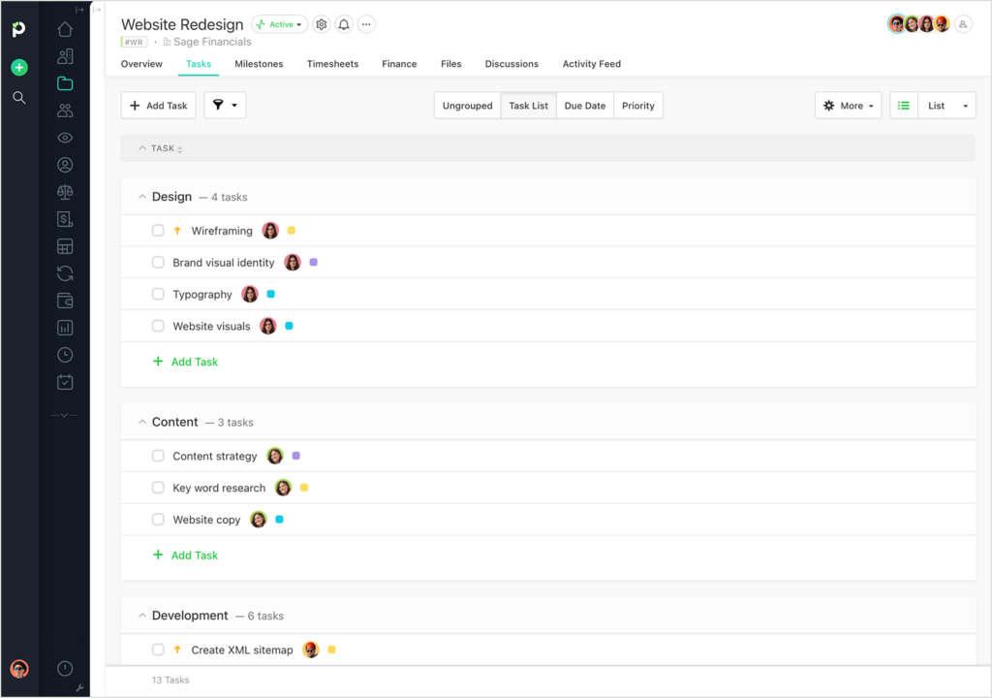Group tasks by Due Date
The width and height of the screenshot is (992, 698).
coord(585,106)
